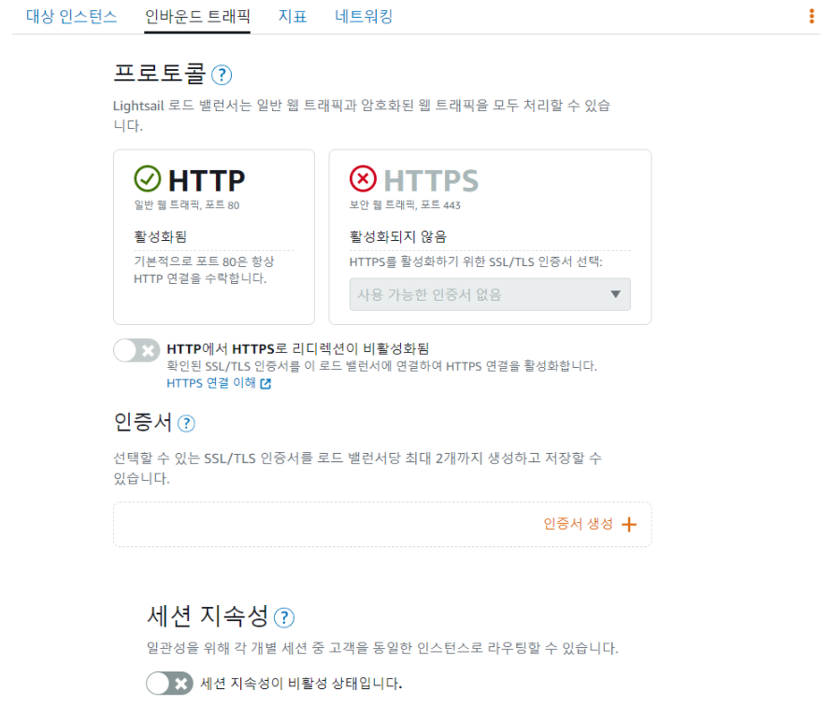
Task: Click the external link icon after HTTPS 연결 이해
Action: click(x=265, y=384)
